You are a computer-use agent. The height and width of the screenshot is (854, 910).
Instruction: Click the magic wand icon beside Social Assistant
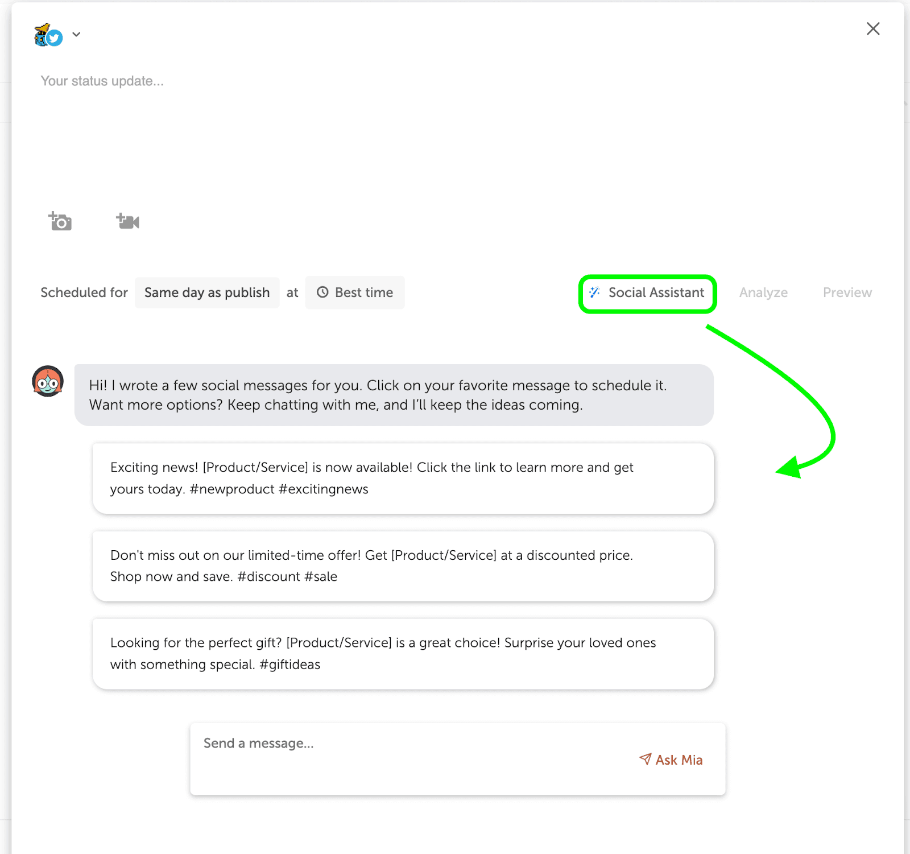click(594, 292)
